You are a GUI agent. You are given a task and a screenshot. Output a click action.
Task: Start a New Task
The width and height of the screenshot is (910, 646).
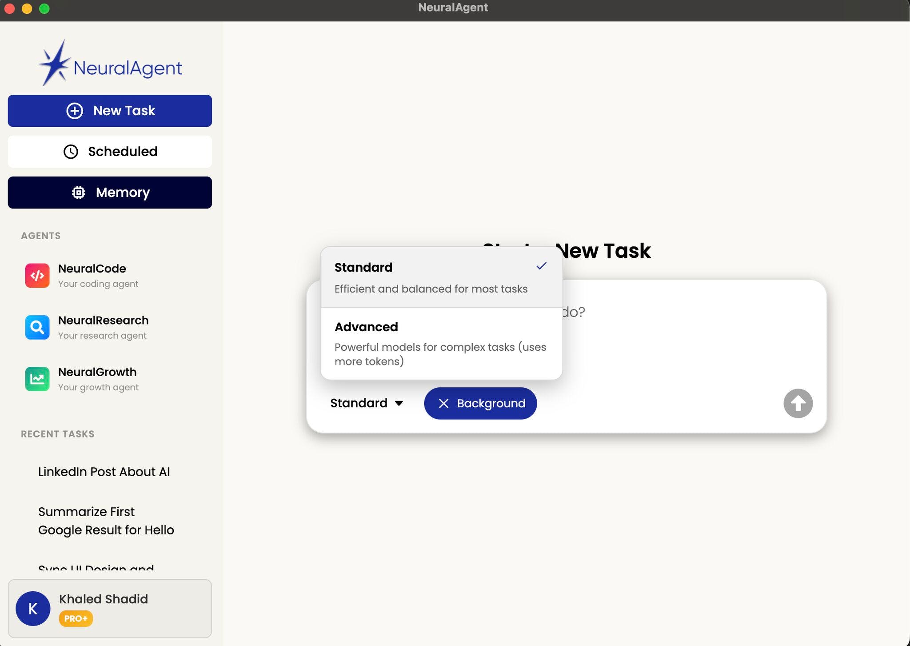click(x=110, y=111)
